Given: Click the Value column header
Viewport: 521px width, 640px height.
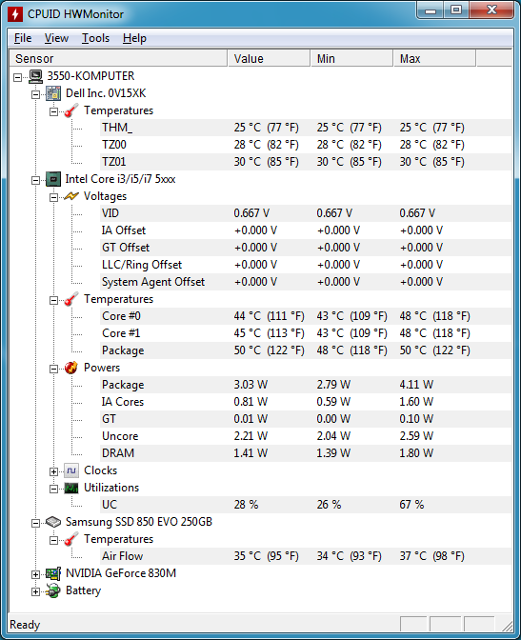Looking at the screenshot, I should [x=269, y=58].
